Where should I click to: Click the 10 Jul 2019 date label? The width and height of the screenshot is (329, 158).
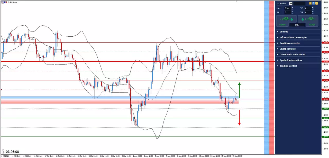click(5, 156)
